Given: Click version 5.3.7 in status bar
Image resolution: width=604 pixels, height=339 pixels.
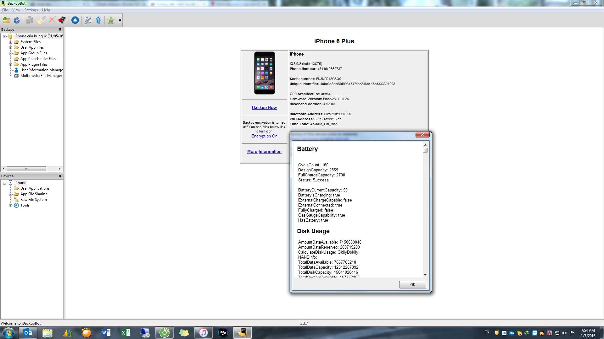Looking at the screenshot, I should click(304, 323).
